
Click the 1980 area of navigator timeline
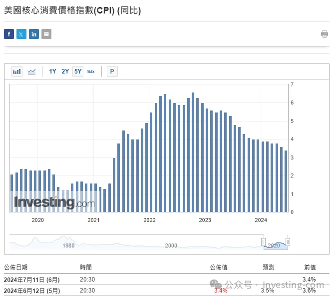tap(68, 245)
